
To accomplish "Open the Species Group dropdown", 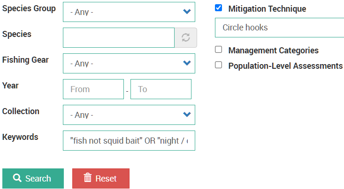I will [x=129, y=12].
